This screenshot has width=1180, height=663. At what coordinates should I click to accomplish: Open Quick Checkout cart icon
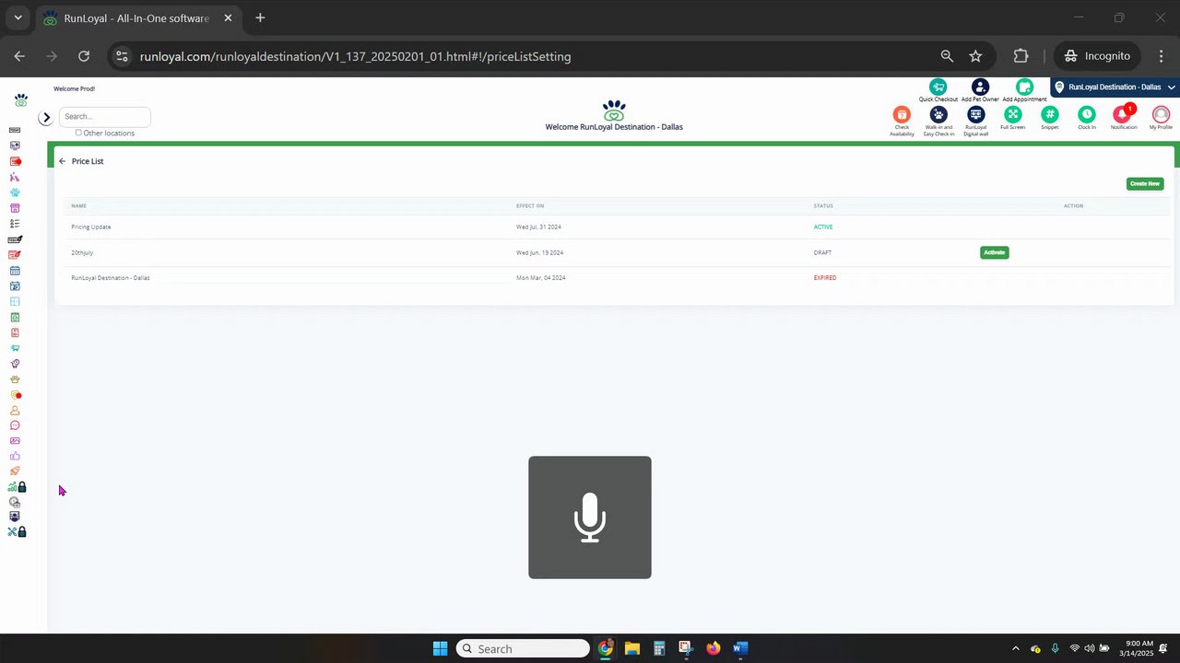[938, 87]
